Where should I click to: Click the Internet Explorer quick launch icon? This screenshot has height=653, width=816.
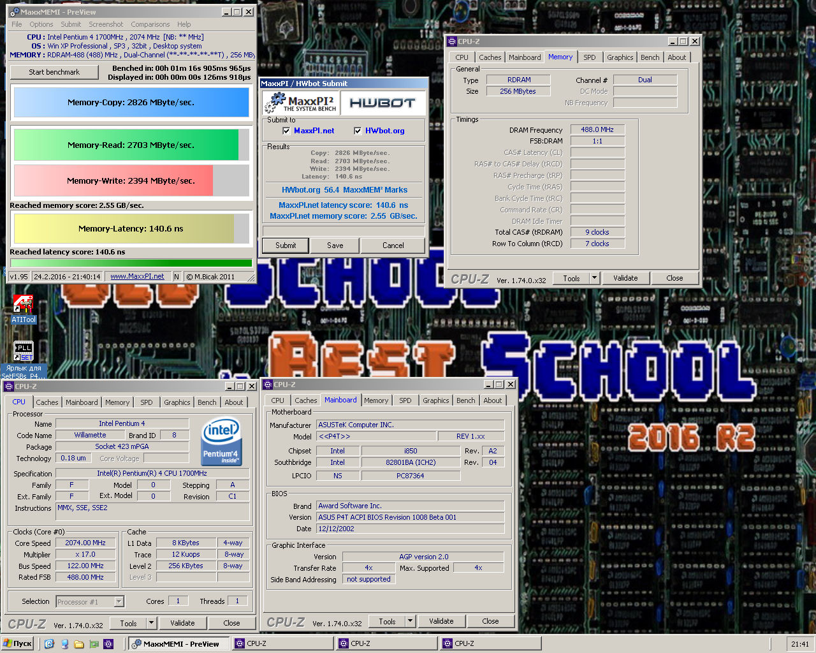tap(49, 644)
